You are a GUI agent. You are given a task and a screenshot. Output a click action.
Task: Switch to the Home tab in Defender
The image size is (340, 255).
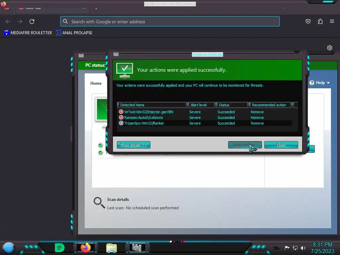pos(96,83)
